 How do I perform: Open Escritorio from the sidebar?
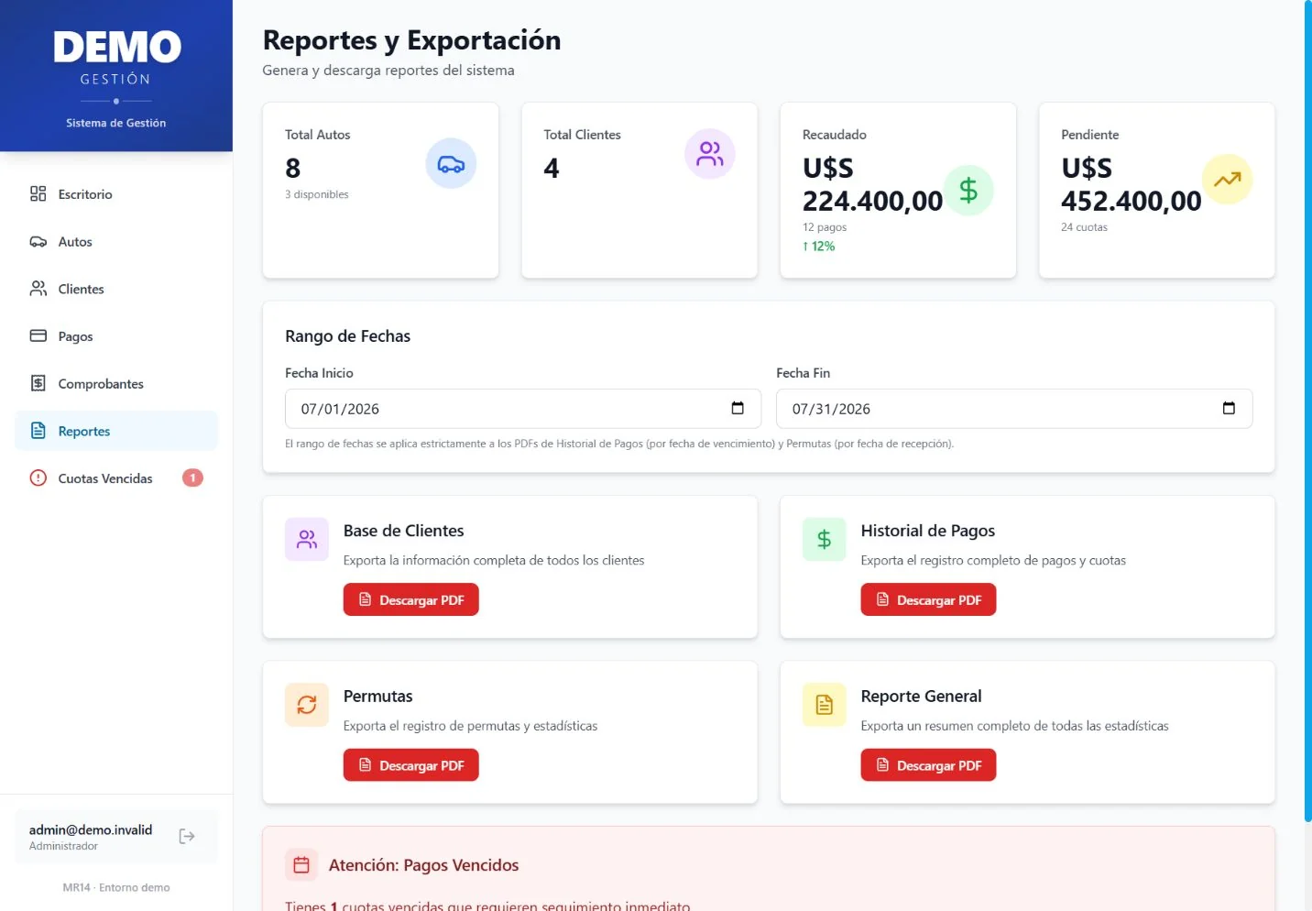click(x=116, y=194)
